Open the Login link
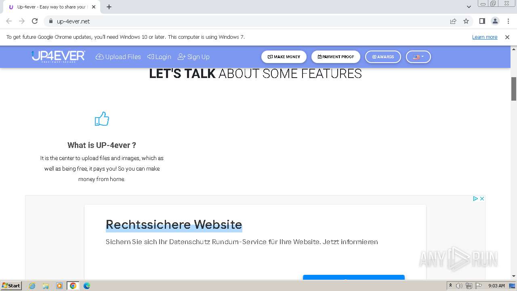Image resolution: width=517 pixels, height=291 pixels. coord(159,57)
